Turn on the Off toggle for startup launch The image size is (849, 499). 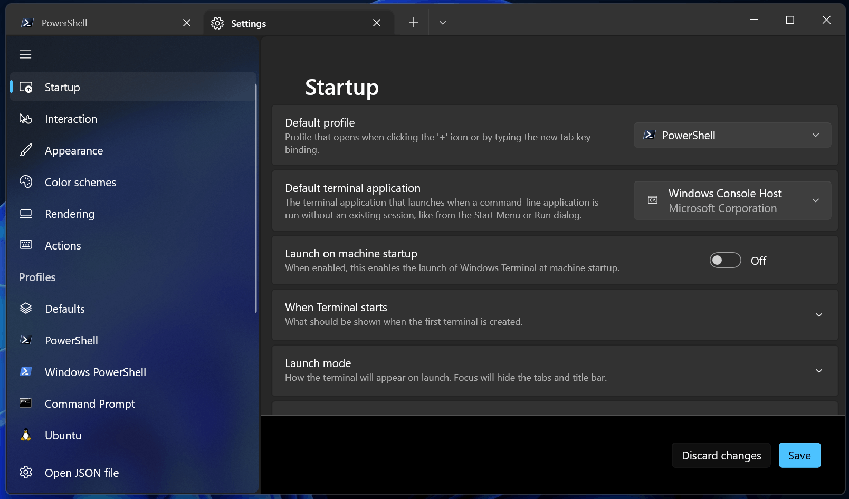[725, 260]
